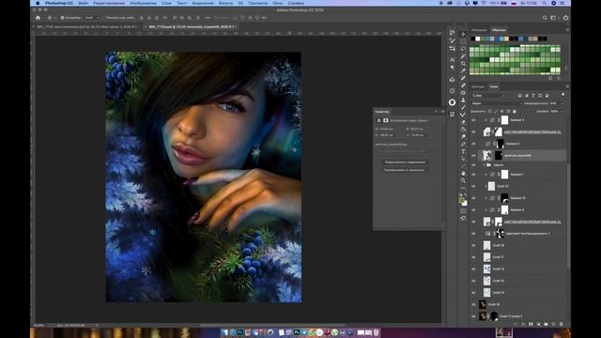Open the Edit Toolbar three-dots button
The height and width of the screenshot is (338, 601).
click(x=463, y=188)
